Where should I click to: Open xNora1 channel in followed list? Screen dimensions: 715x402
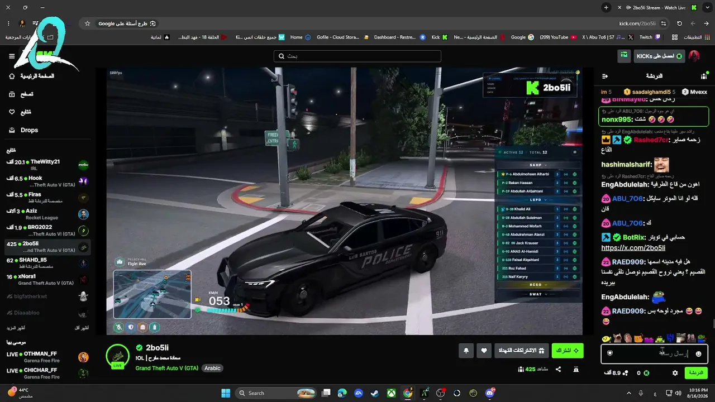[48, 279]
